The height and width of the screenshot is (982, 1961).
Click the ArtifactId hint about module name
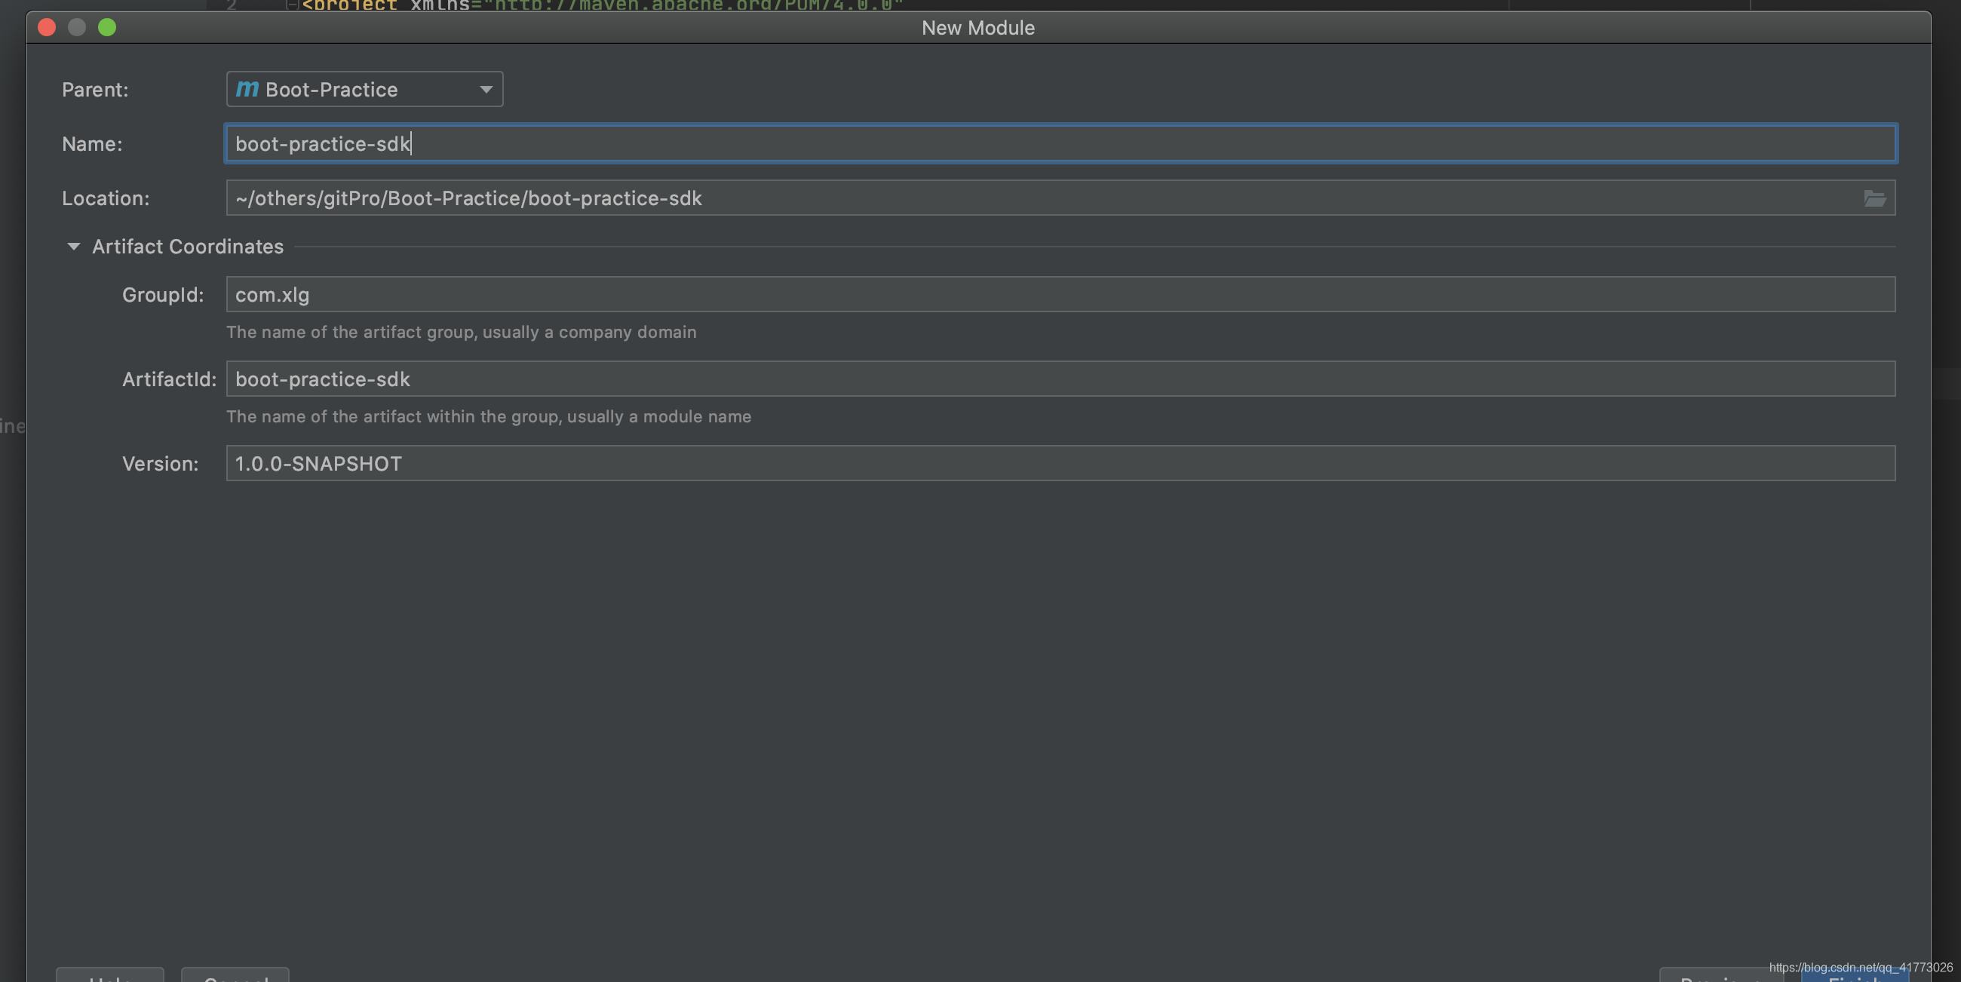coord(489,416)
